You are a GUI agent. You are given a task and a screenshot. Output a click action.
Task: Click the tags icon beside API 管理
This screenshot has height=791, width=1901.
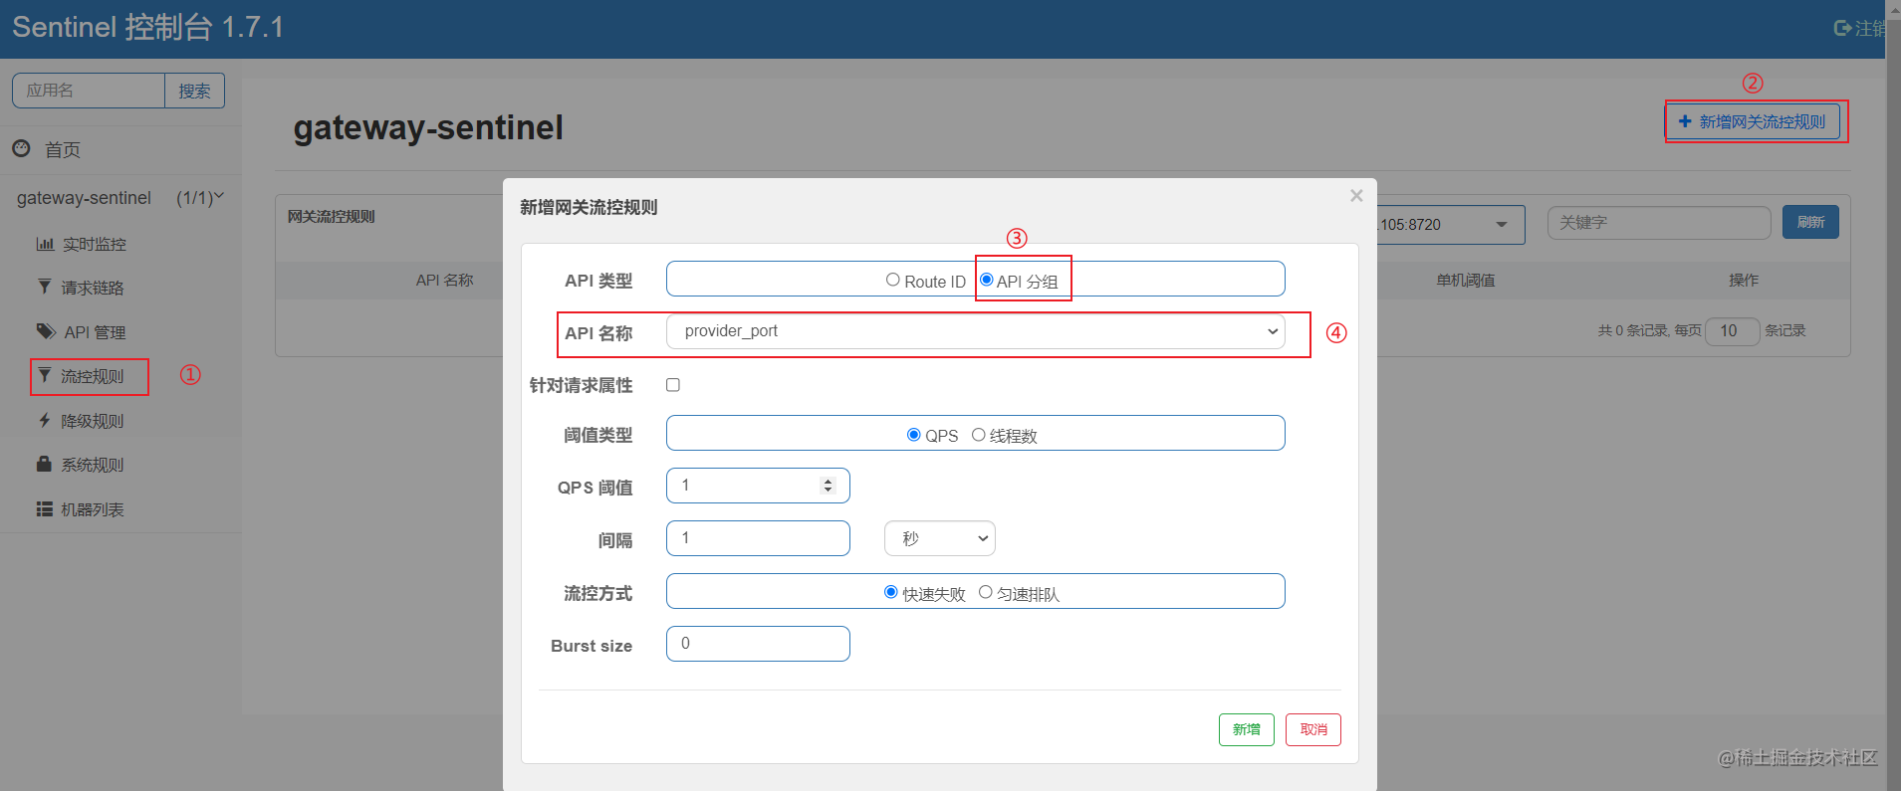coord(46,331)
